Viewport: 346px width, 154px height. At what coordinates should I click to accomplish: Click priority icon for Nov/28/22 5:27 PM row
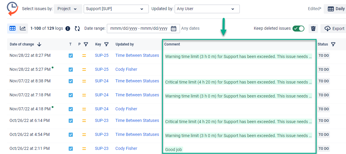pos(84,70)
